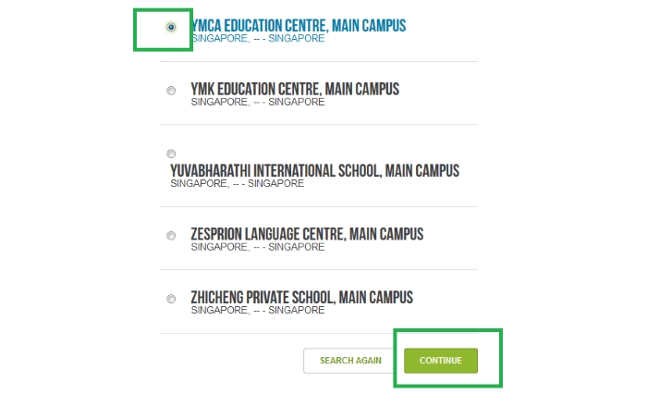Select the Zhicheng Private School radio button

coord(171,299)
